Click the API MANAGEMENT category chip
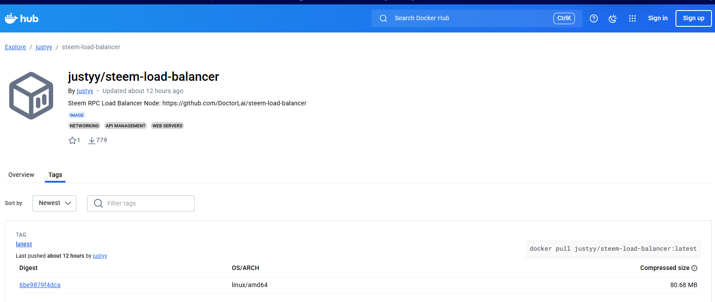This screenshot has width=715, height=302. (x=126, y=126)
